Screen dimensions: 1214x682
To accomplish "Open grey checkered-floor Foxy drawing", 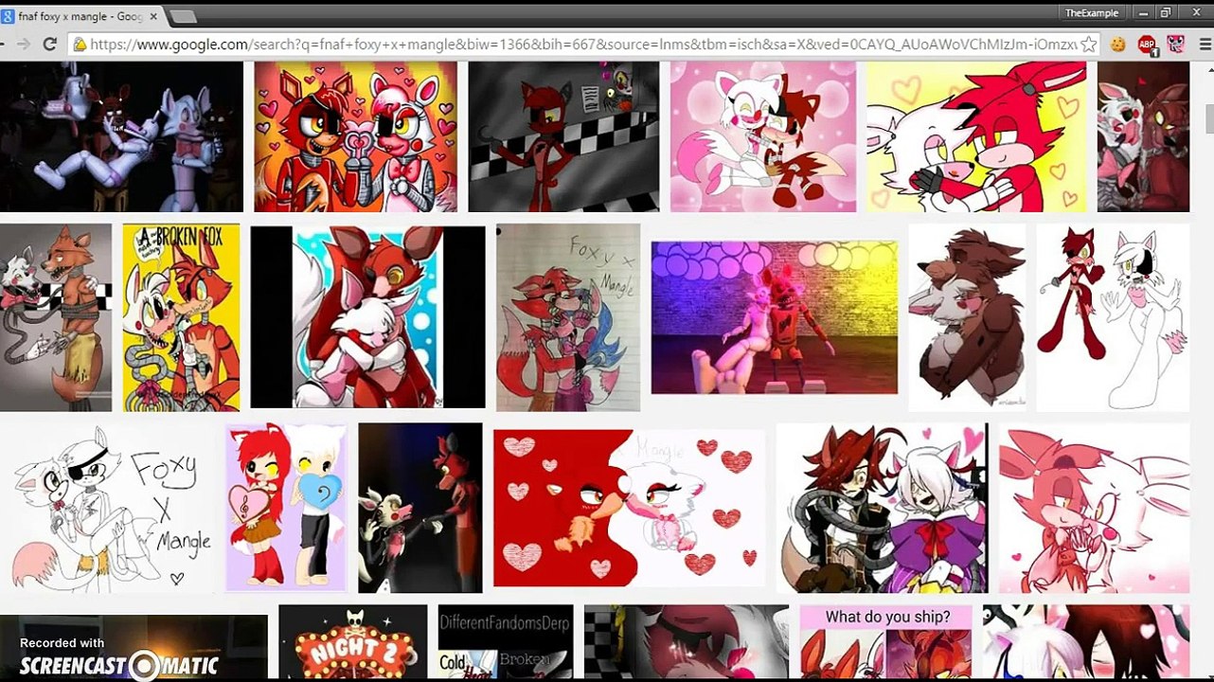I will pos(563,137).
